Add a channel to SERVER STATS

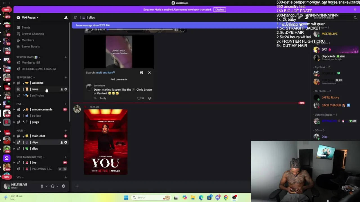(x=66, y=57)
